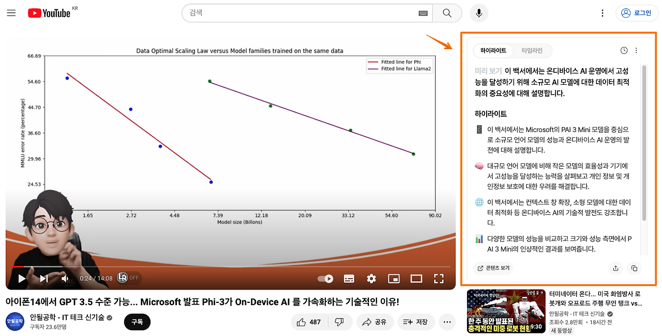Screen dimensions: 662x336
Task: Open the hamburger navigation menu
Action: [11, 13]
